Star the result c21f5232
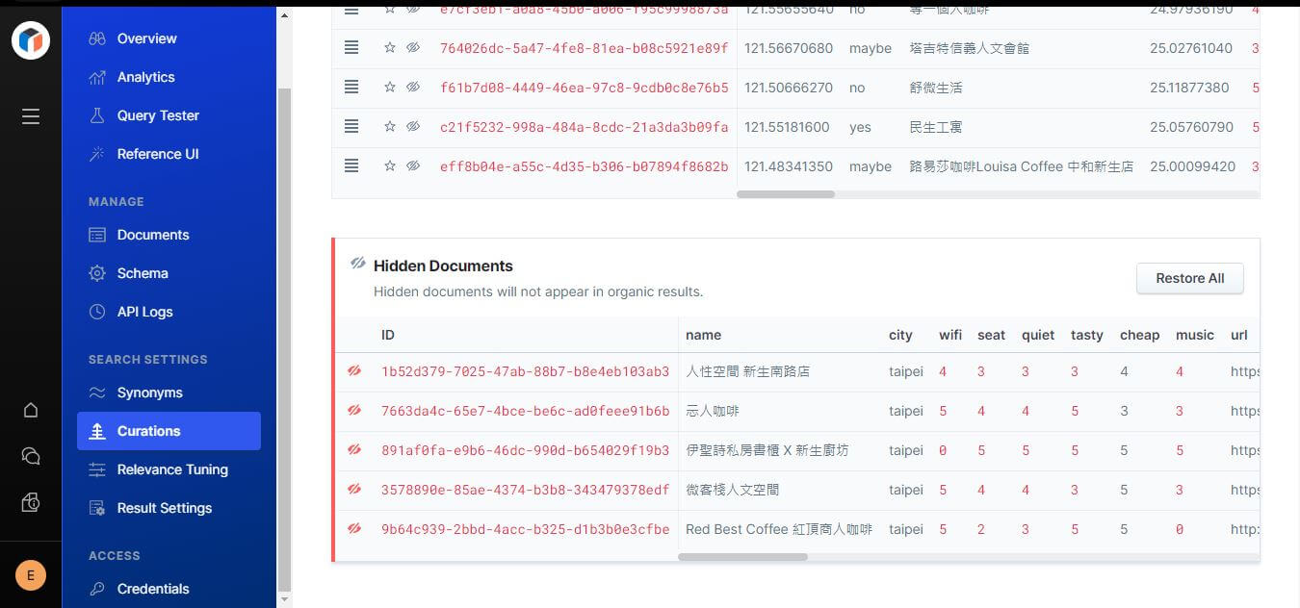1300x608 pixels. (390, 126)
